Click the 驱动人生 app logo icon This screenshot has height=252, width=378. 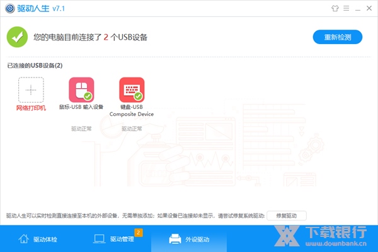tap(12, 9)
